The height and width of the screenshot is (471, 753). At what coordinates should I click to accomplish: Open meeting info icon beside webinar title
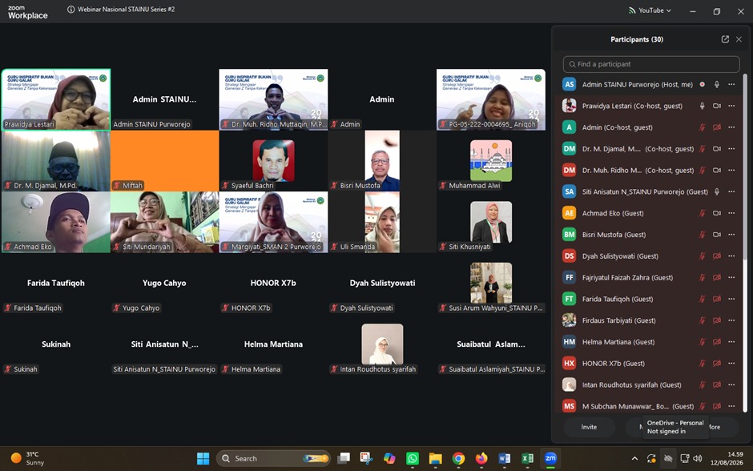[71, 9]
